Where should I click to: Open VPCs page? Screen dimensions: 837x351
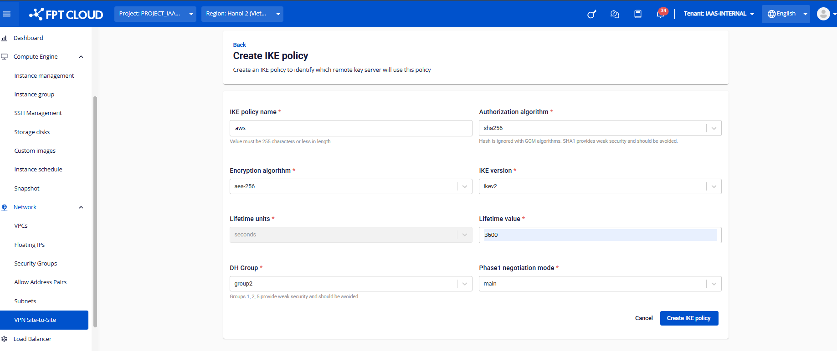point(21,226)
